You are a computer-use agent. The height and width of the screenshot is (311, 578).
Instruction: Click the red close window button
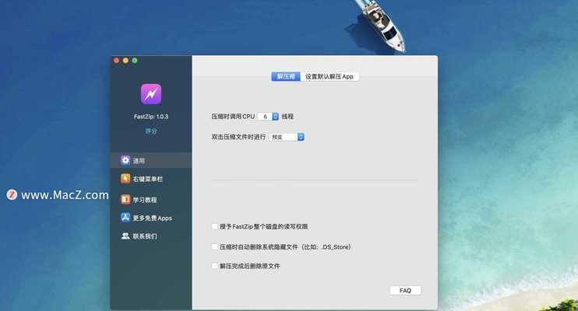pyautogui.click(x=117, y=61)
